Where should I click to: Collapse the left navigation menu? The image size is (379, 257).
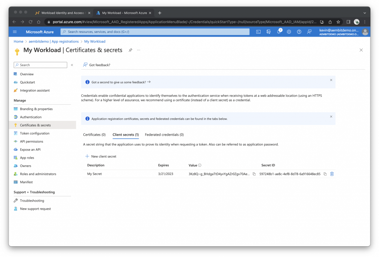(72, 65)
